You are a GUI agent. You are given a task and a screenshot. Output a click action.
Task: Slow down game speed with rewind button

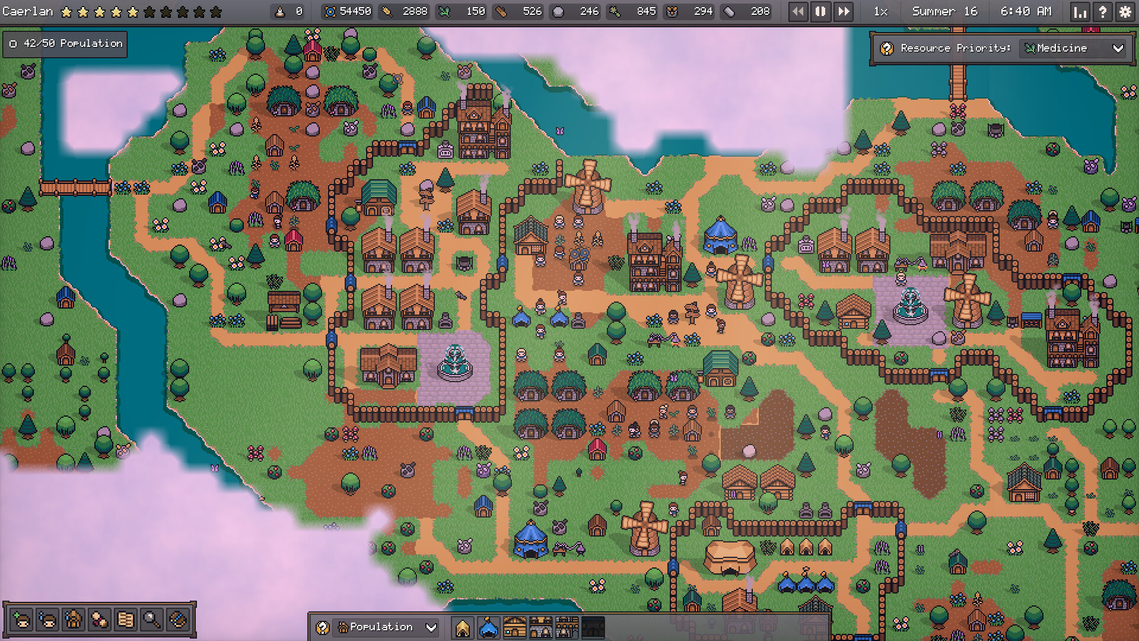798,11
